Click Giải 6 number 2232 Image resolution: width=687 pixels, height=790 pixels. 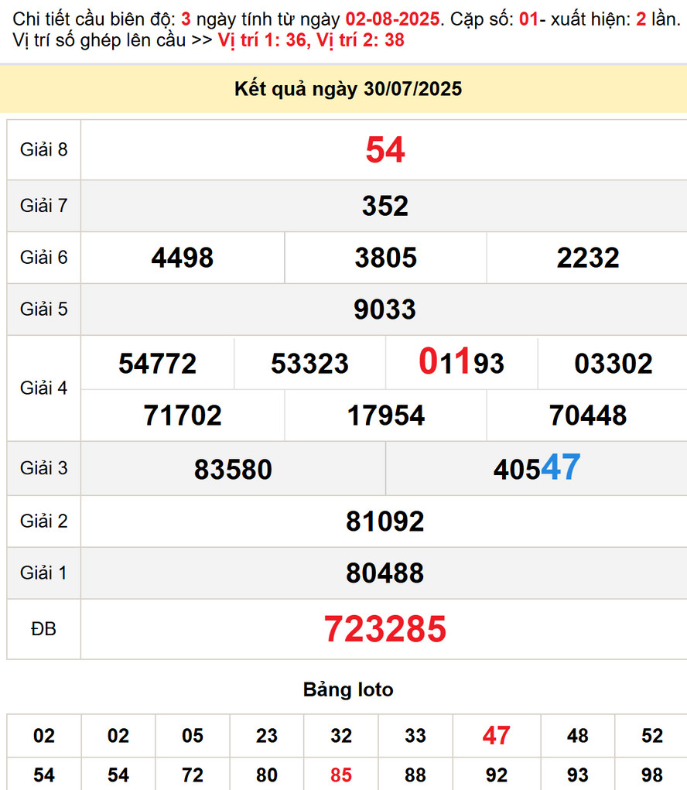(587, 258)
